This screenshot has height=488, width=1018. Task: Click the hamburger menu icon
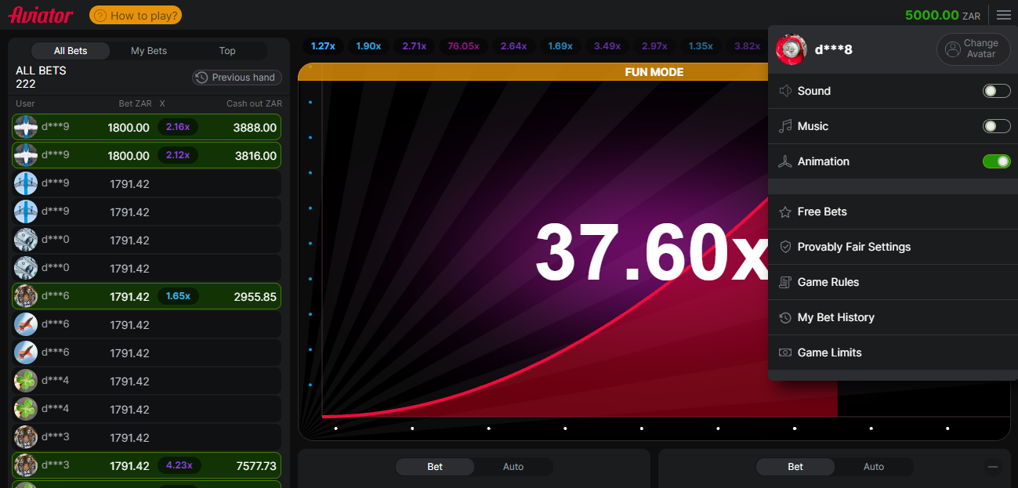(x=1003, y=15)
